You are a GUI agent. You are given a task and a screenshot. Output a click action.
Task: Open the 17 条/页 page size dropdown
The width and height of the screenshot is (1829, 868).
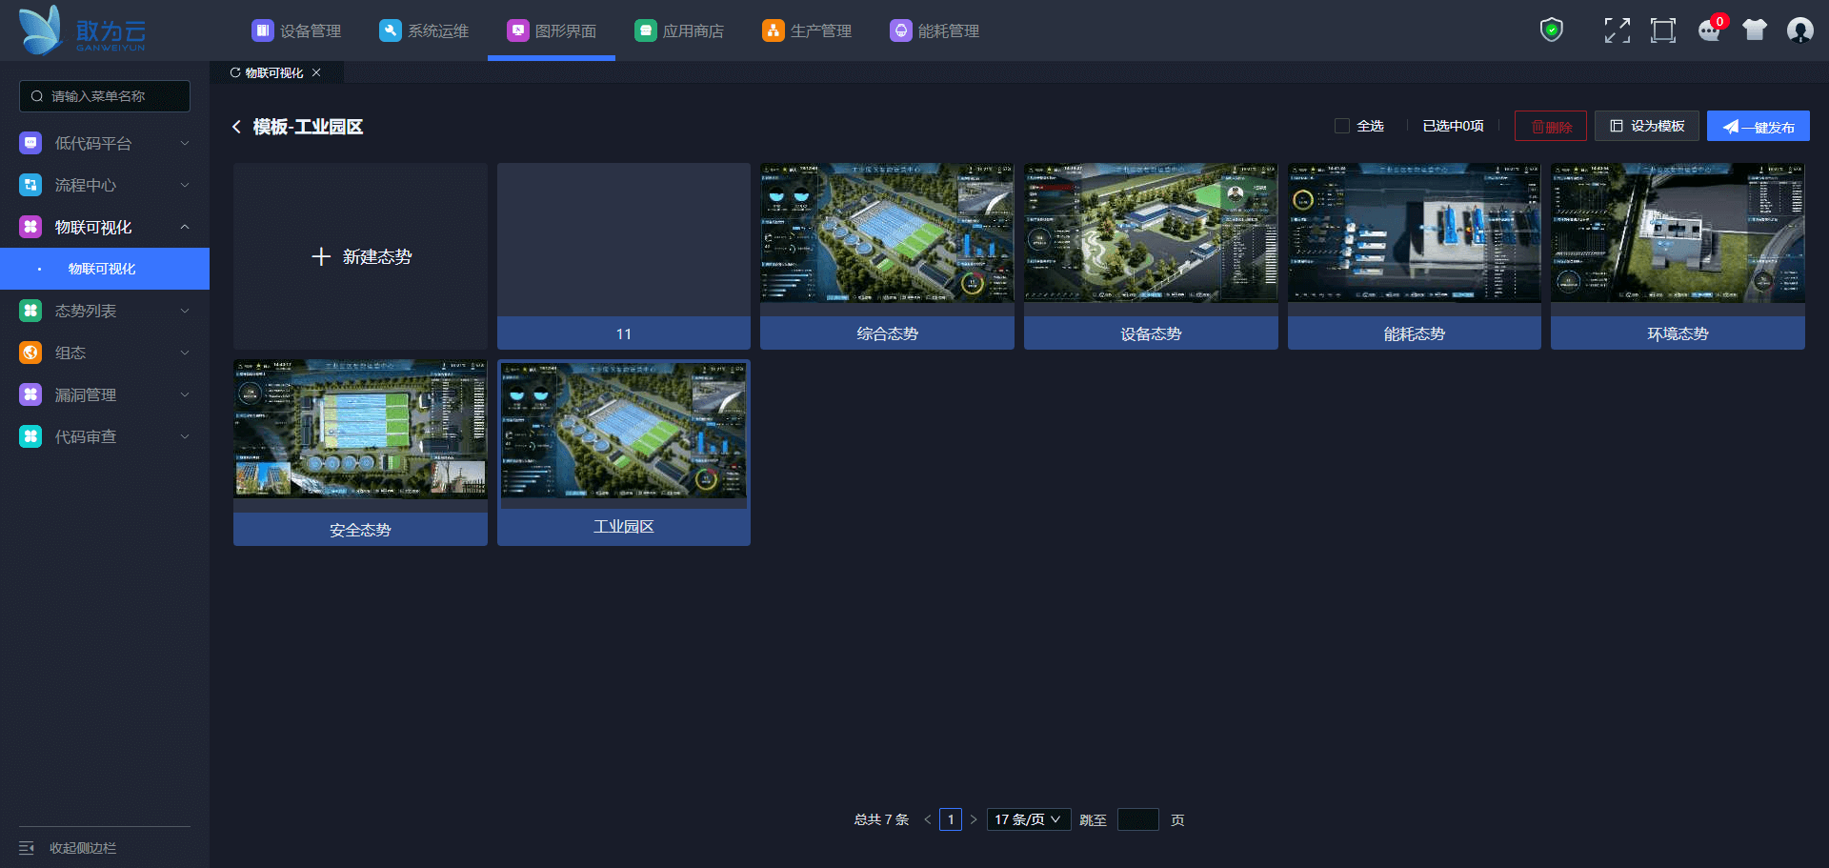[x=1029, y=819]
